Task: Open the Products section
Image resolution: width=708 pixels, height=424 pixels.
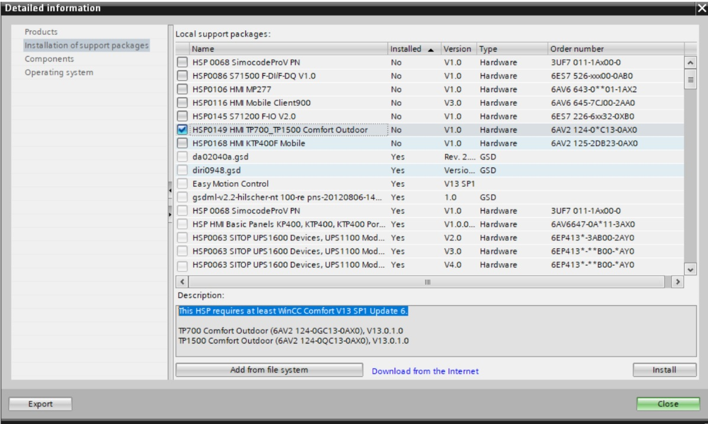Action: point(41,32)
